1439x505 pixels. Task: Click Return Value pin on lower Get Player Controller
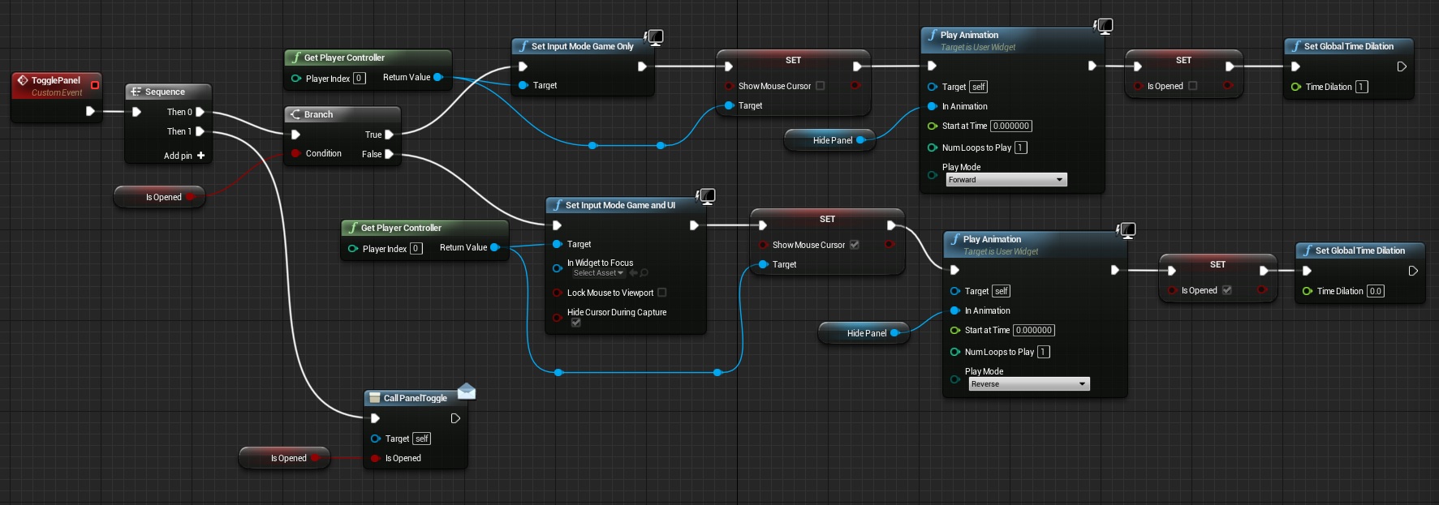495,247
